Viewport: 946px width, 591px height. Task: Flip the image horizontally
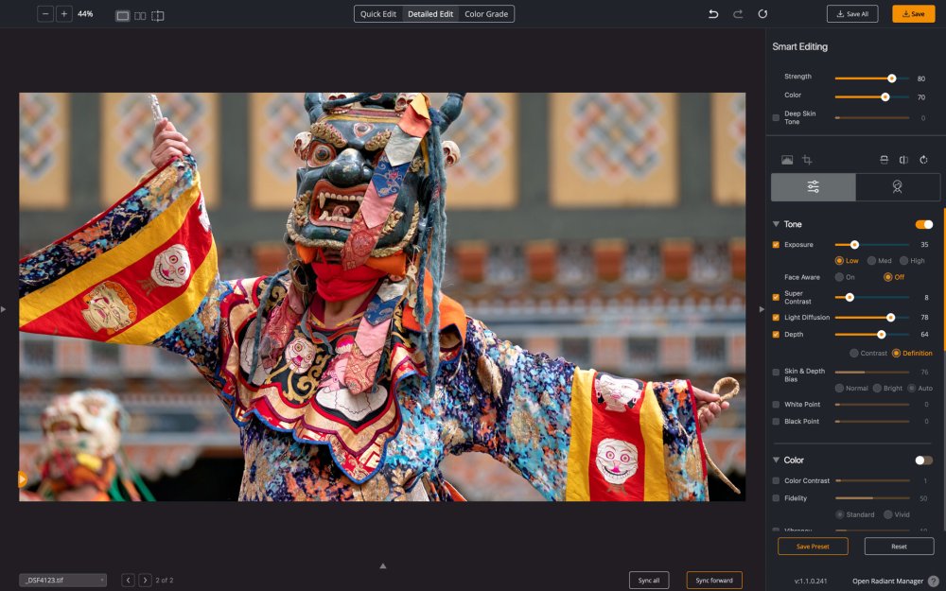pos(903,160)
